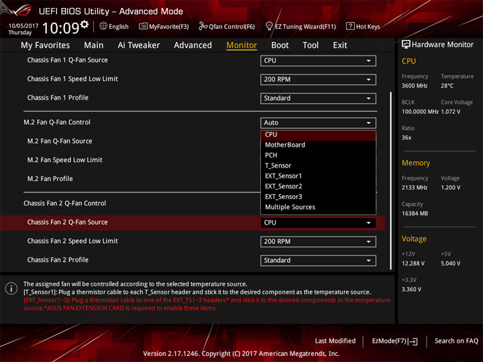Select Chassis Fan 2 Q-Fan Control label
Screen dimensions: 483x362
click(64, 204)
